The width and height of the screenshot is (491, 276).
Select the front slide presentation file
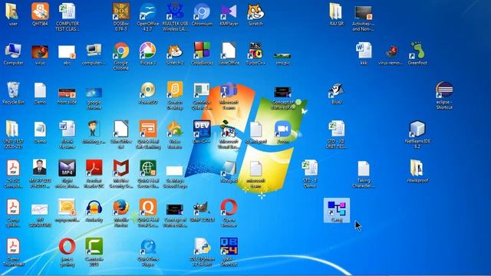point(67,94)
